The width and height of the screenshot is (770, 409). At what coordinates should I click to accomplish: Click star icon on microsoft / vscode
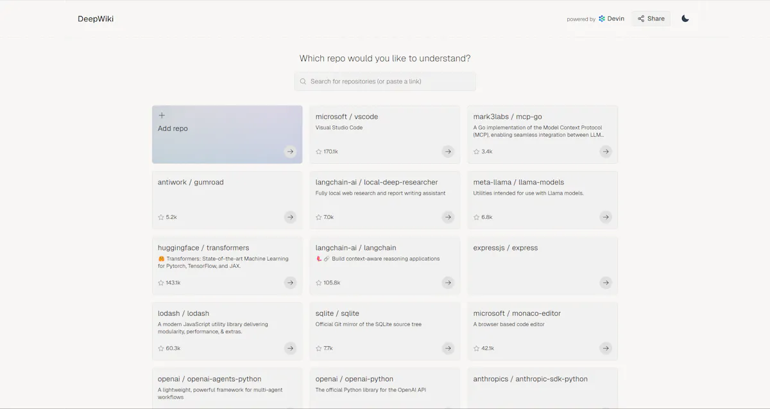319,152
